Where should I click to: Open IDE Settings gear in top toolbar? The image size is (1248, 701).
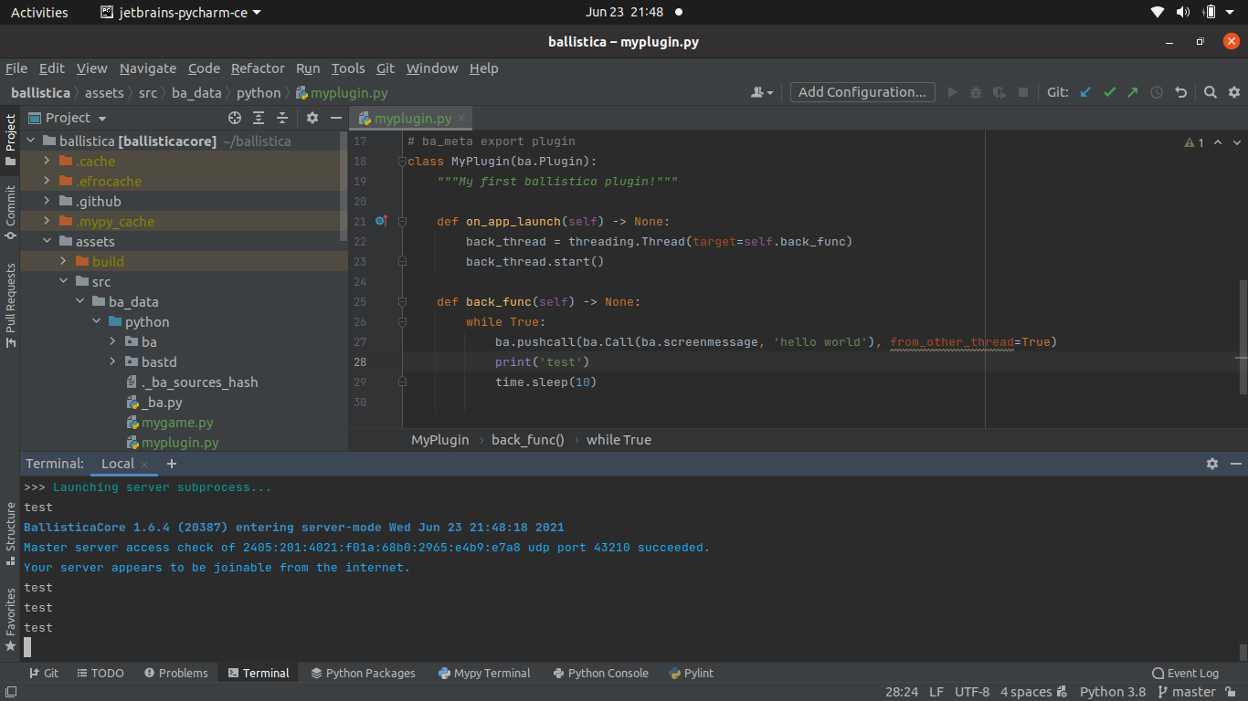(1233, 92)
